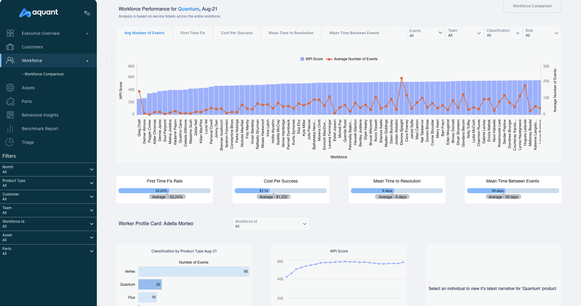Select the Mean Time to Resolution tab
The image size is (581, 306).
pyautogui.click(x=291, y=33)
